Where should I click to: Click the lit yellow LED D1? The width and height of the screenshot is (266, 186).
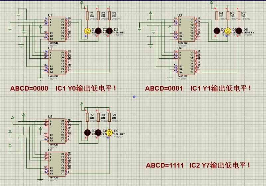(x=87, y=31)
